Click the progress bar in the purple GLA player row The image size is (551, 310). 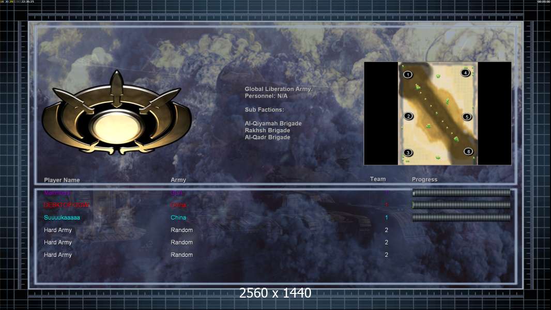462,192
